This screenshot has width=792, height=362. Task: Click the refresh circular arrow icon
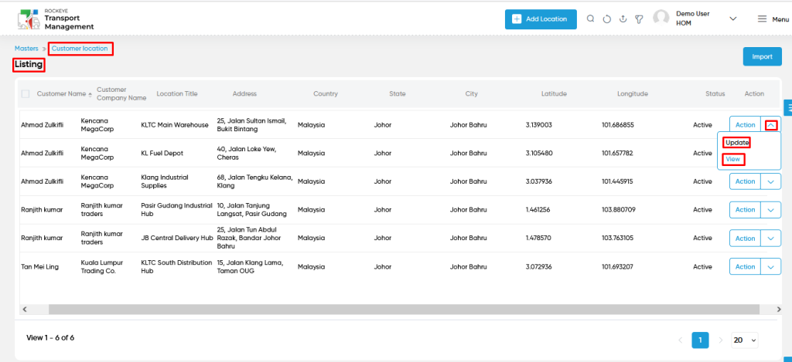pyautogui.click(x=607, y=19)
